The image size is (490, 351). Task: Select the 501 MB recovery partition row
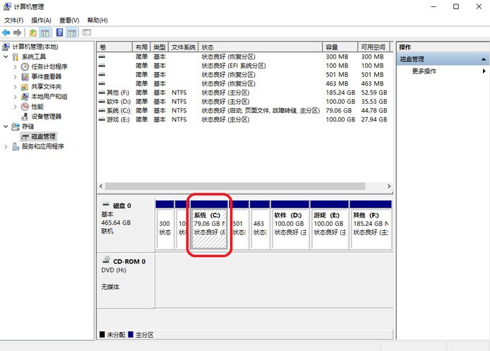pyautogui.click(x=243, y=75)
